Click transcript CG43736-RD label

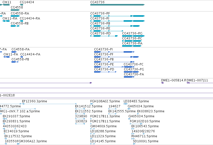[100, 33]
